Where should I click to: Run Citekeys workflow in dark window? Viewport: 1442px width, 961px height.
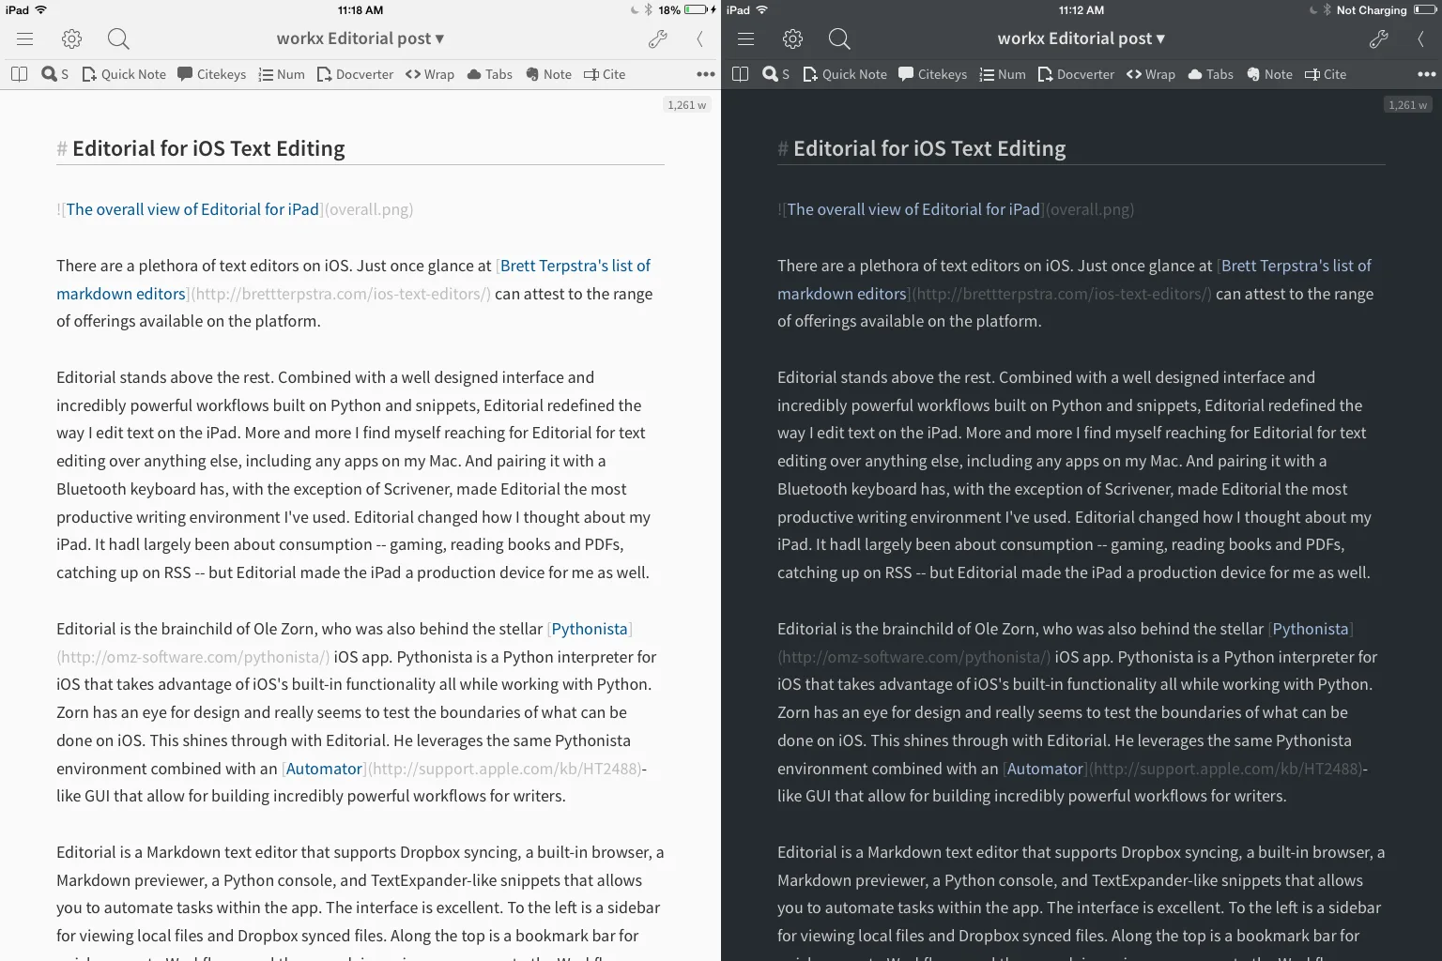933,74
